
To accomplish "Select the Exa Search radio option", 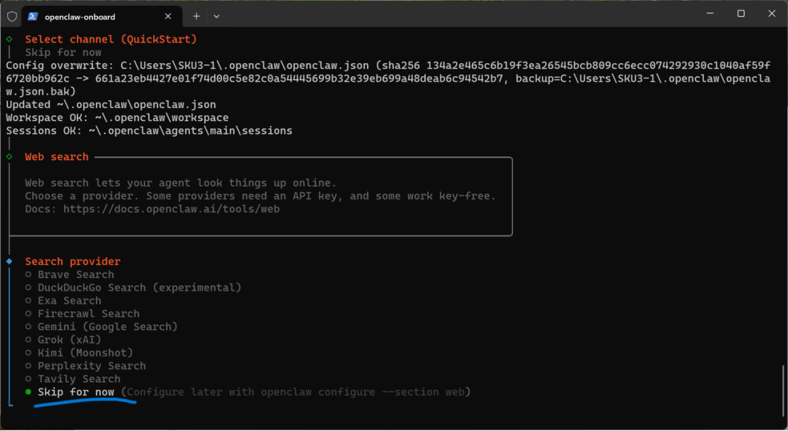I will pyautogui.click(x=69, y=301).
